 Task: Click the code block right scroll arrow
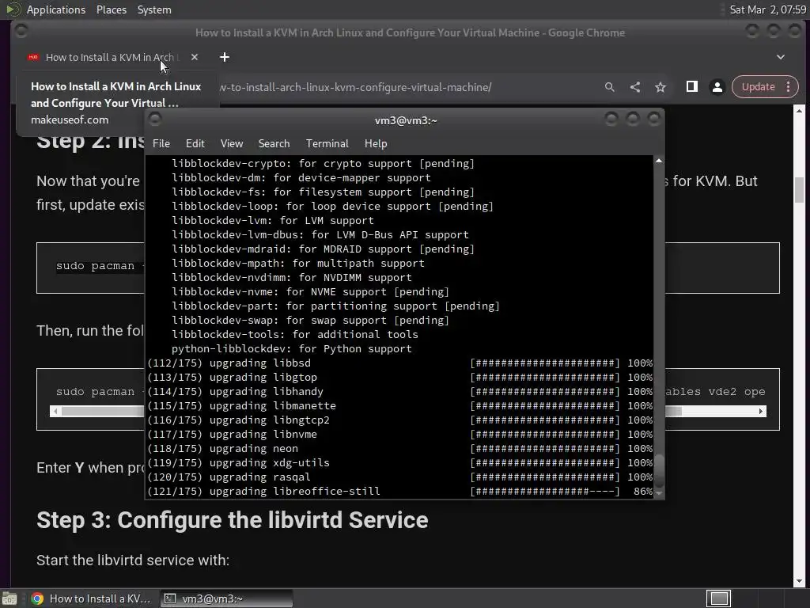[761, 412]
